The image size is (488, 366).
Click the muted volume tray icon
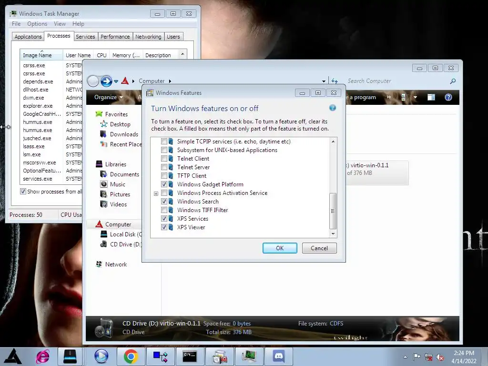(440, 357)
